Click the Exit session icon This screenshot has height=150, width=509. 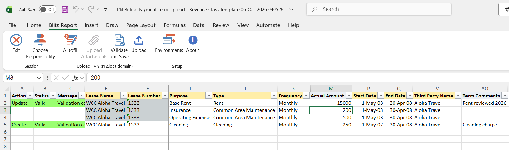point(16,40)
